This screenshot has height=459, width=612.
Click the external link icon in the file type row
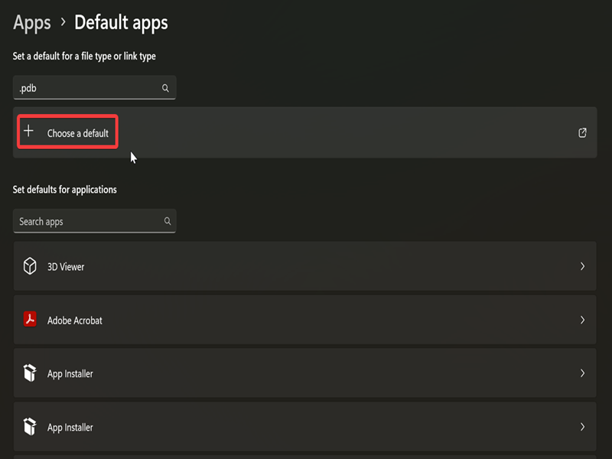coord(582,132)
